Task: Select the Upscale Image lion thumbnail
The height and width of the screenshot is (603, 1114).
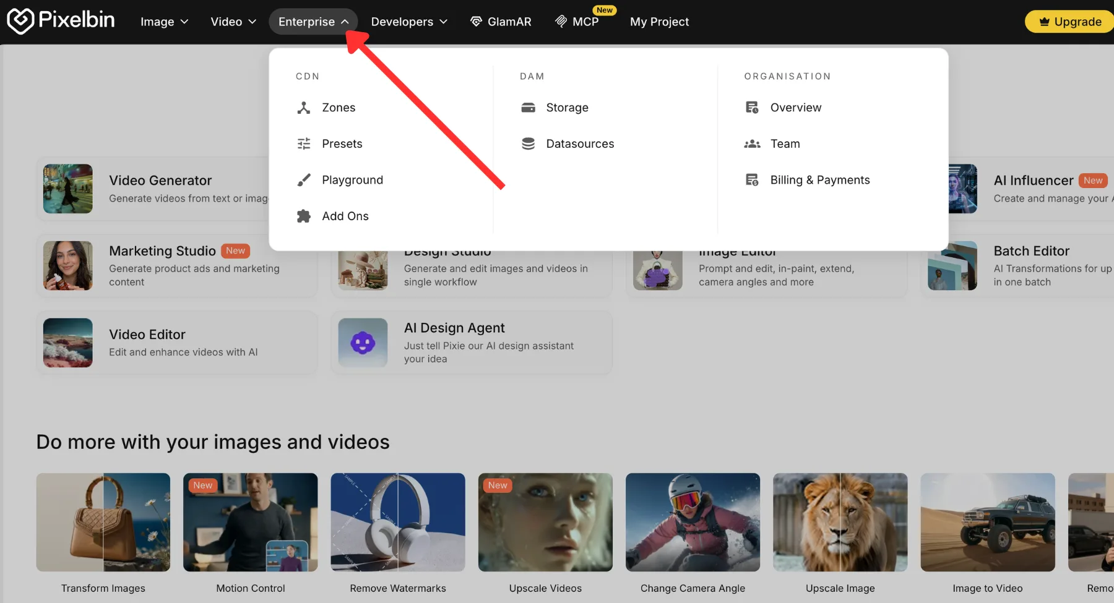Action: click(840, 522)
